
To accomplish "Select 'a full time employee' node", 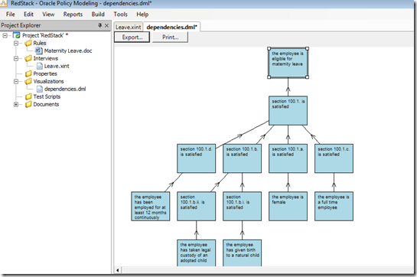I will [334, 207].
